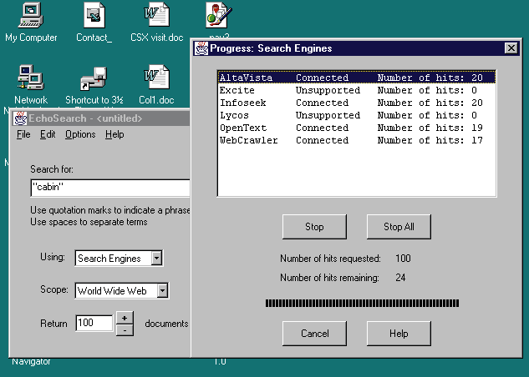Click the Stop button
Viewport: 529px width, 377px height.
pos(314,227)
